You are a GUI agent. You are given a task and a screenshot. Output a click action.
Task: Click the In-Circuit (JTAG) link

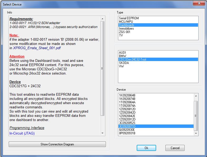[x=22, y=133]
